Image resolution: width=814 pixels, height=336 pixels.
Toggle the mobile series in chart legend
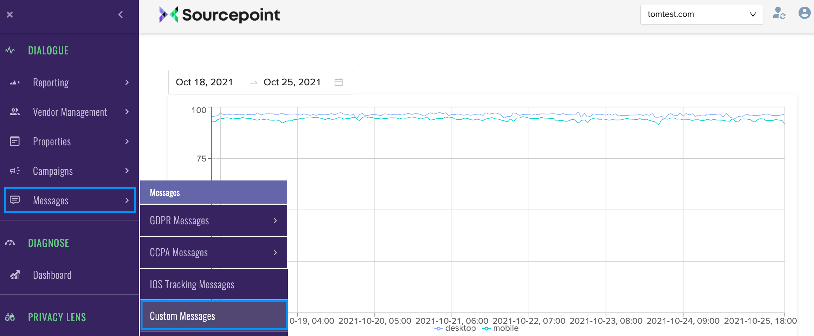(x=501, y=328)
